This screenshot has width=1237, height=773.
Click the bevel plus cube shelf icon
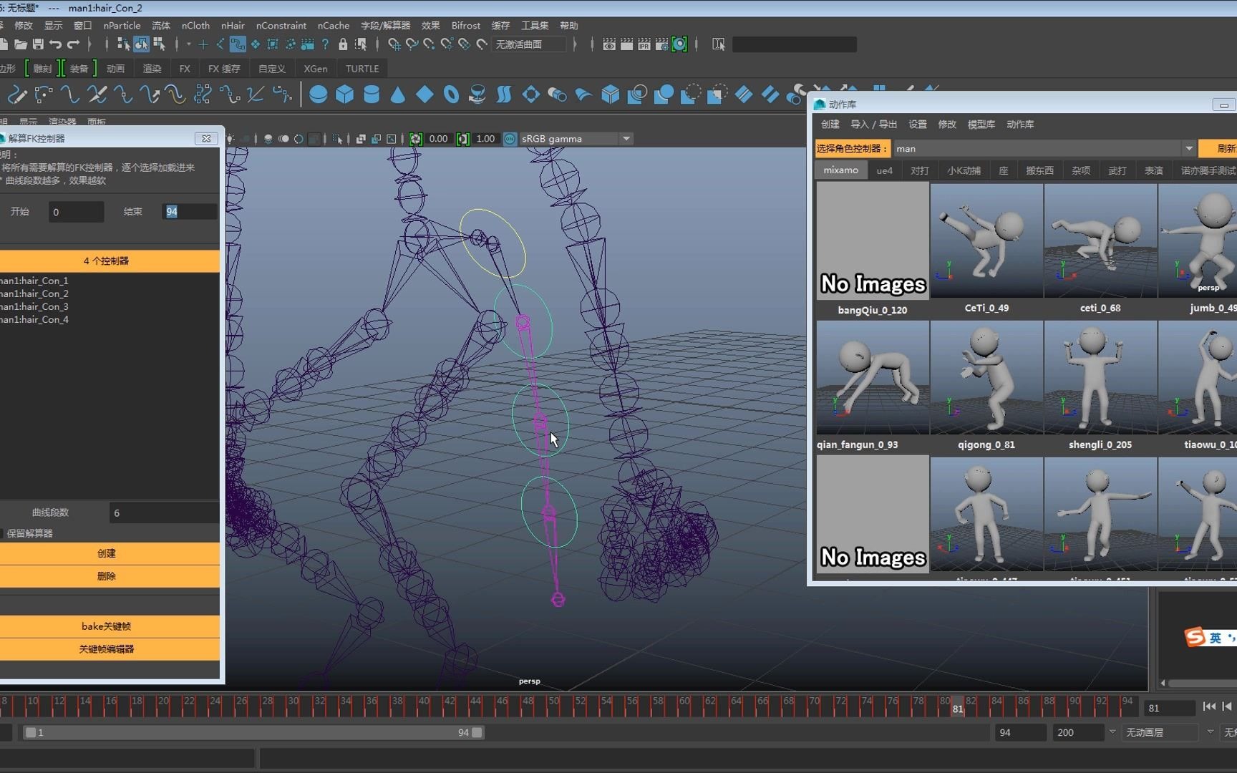pyautogui.click(x=611, y=94)
